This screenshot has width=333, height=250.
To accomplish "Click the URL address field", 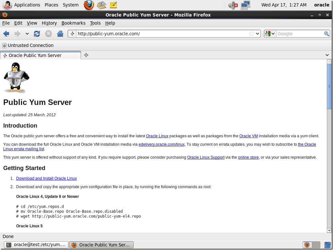I will [163, 34].
